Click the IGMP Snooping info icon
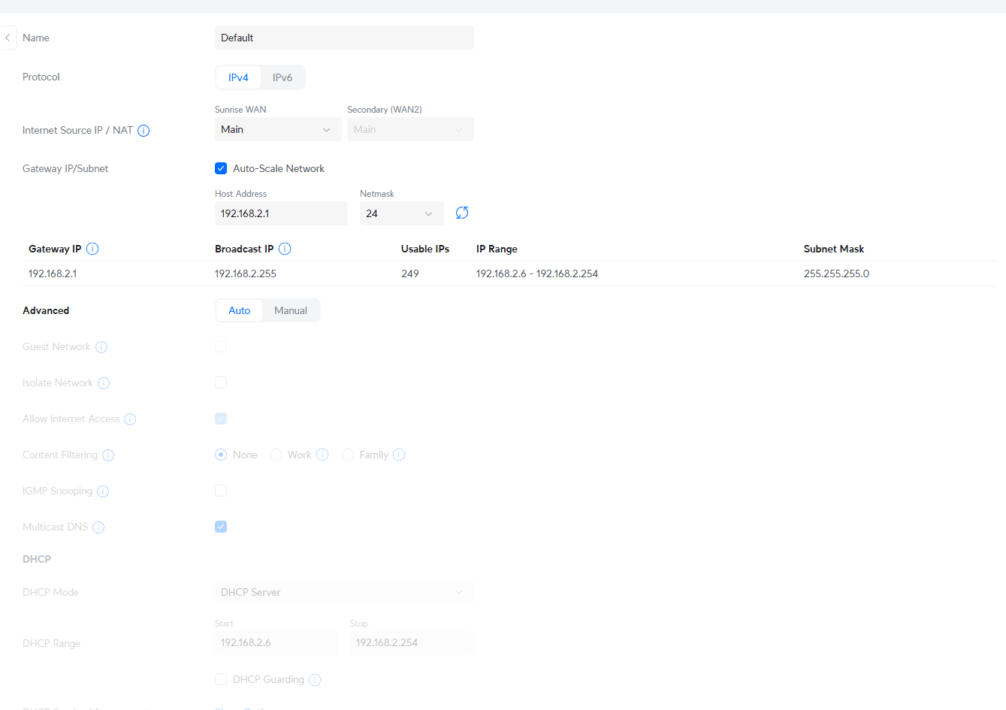 coord(103,491)
